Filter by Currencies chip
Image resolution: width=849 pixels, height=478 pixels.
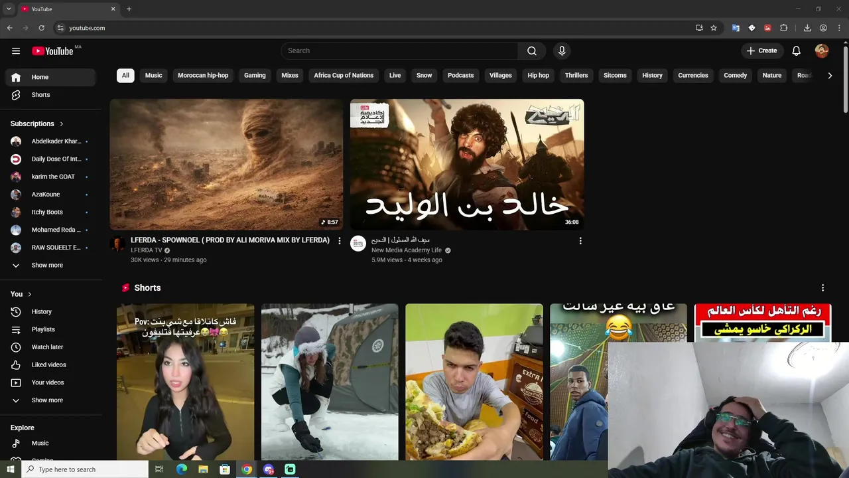tap(693, 76)
